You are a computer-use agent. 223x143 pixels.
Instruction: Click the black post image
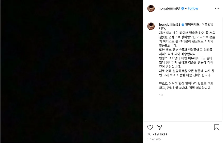[72, 71]
